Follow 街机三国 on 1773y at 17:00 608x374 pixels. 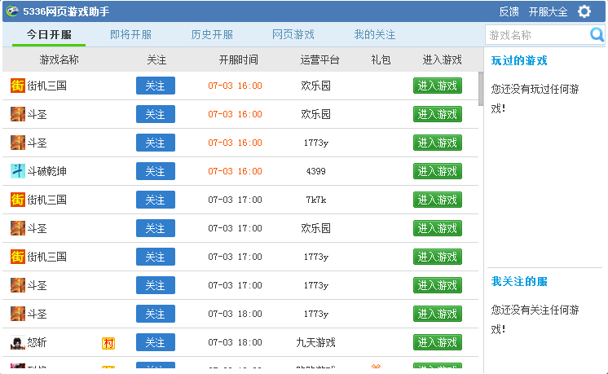point(156,257)
